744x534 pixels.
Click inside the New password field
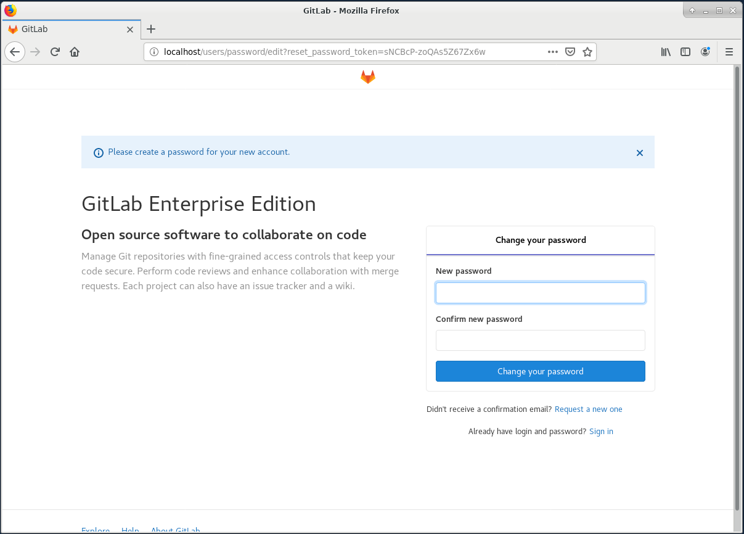[x=540, y=292]
